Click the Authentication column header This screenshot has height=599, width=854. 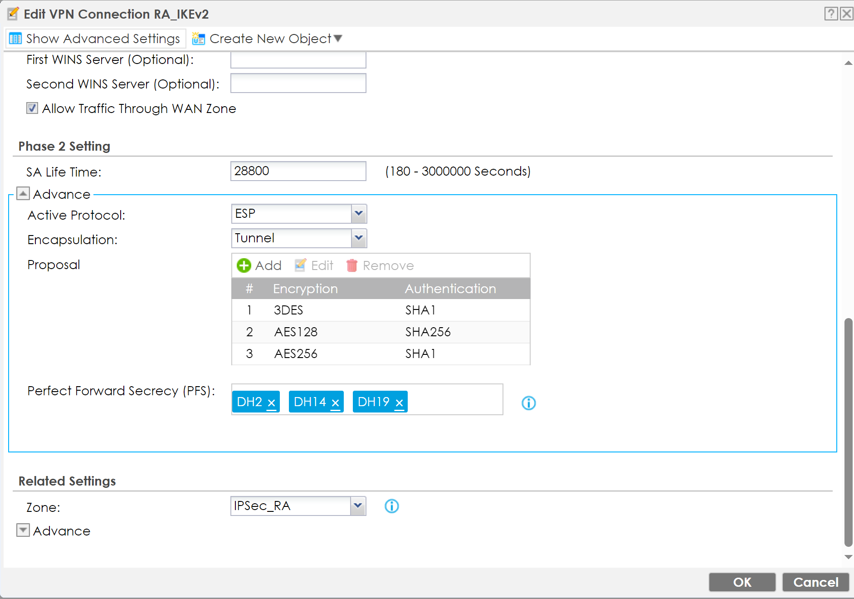click(450, 289)
